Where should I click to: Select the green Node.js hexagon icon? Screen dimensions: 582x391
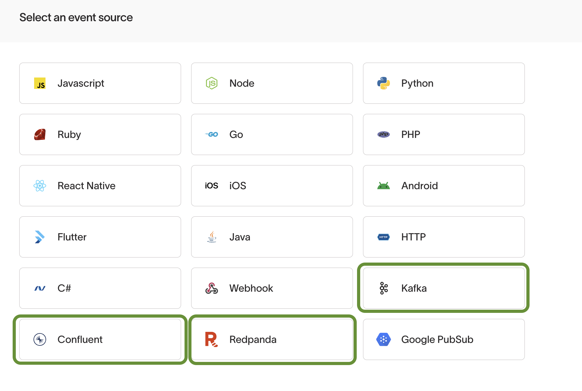tap(212, 83)
